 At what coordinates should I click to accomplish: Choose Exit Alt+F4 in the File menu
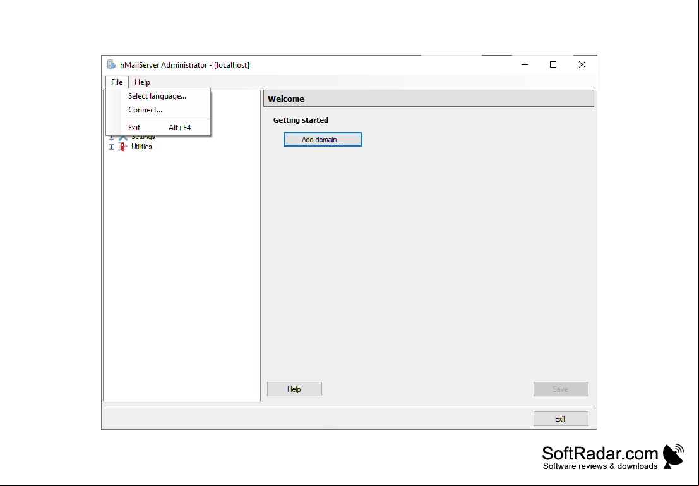coord(157,128)
